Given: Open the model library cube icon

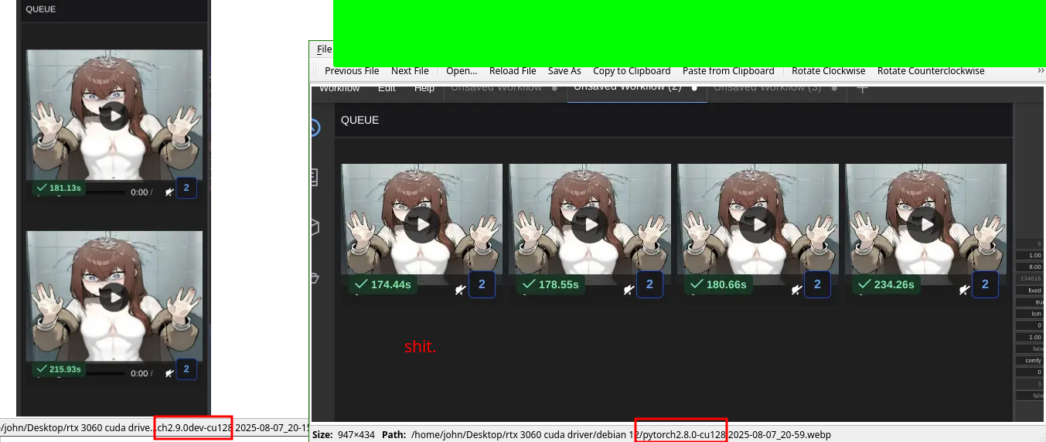Looking at the screenshot, I should point(315,226).
